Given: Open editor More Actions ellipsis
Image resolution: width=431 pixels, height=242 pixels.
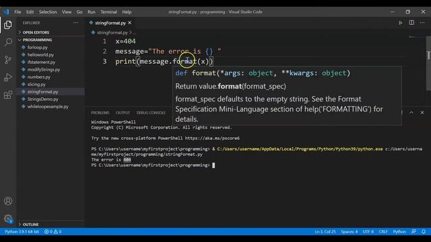Looking at the screenshot, I should pos(422,23).
